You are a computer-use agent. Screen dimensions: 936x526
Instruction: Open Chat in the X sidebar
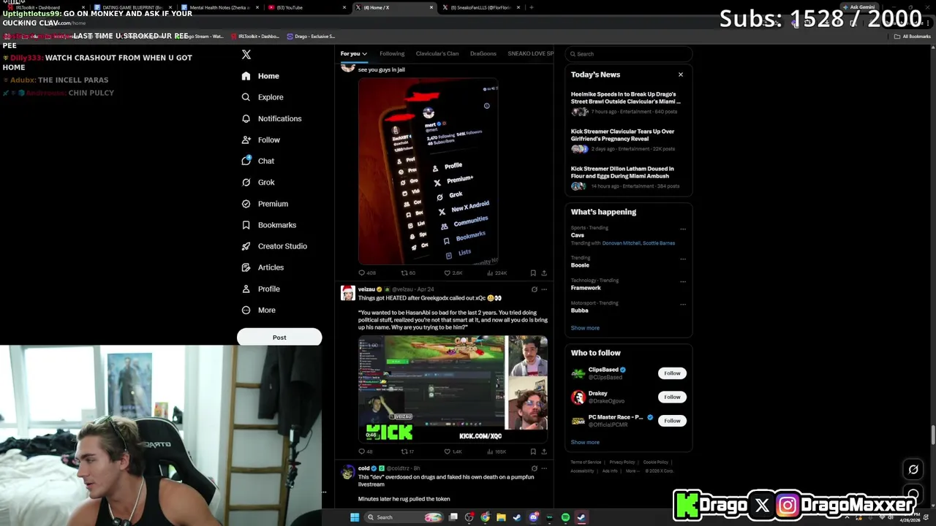tap(257, 161)
